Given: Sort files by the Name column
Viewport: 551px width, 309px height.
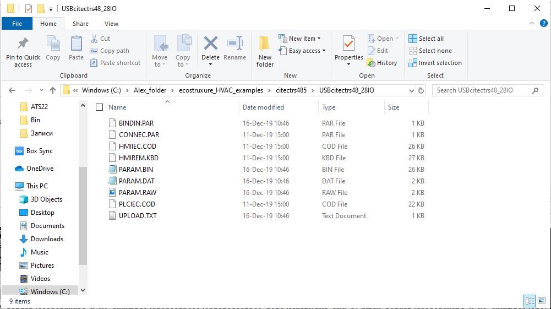Looking at the screenshot, I should click(117, 107).
